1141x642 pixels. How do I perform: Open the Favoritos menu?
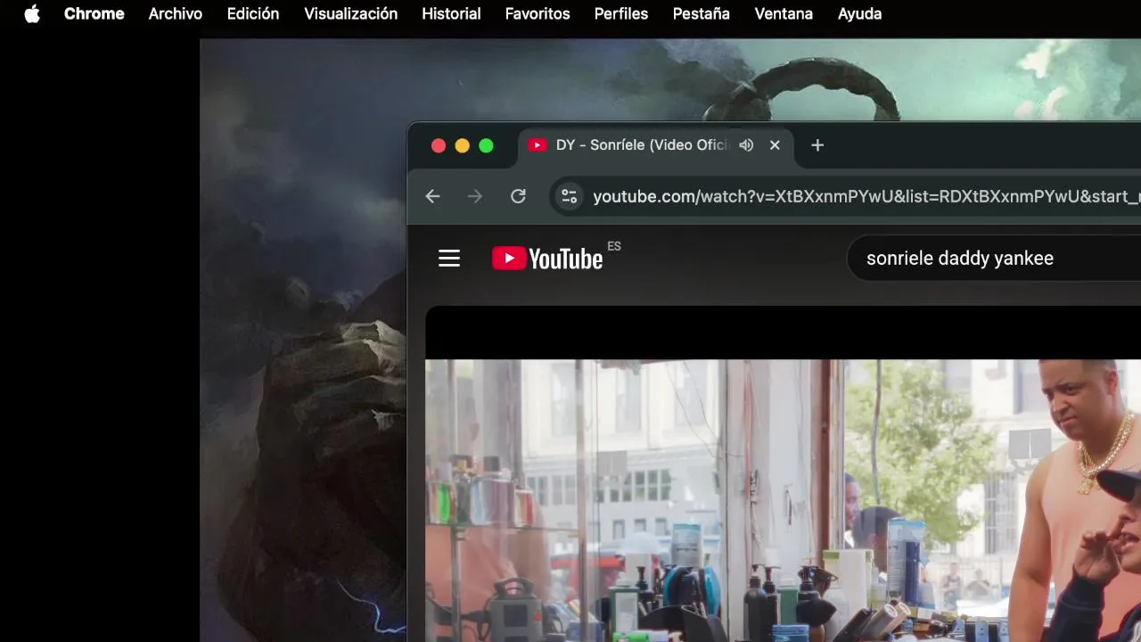click(538, 13)
